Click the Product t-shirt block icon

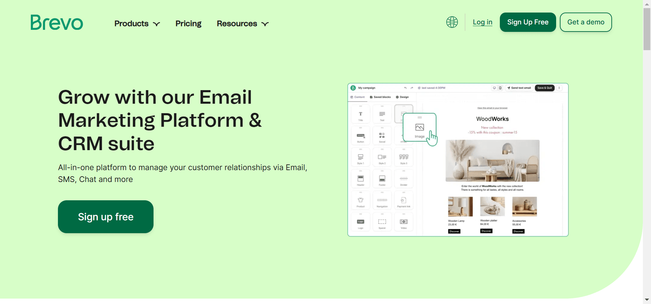[361, 201]
